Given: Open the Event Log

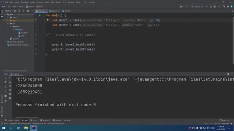Looking at the screenshot, I should [224, 120].
